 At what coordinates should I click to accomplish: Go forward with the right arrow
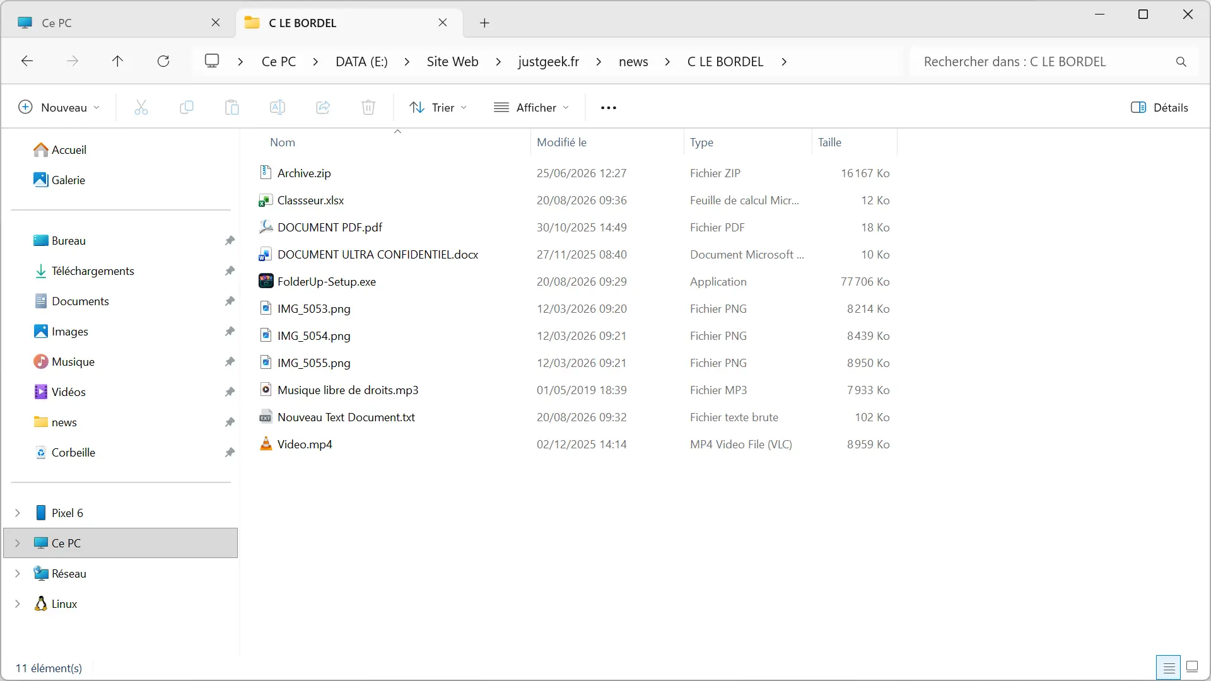[x=73, y=61]
